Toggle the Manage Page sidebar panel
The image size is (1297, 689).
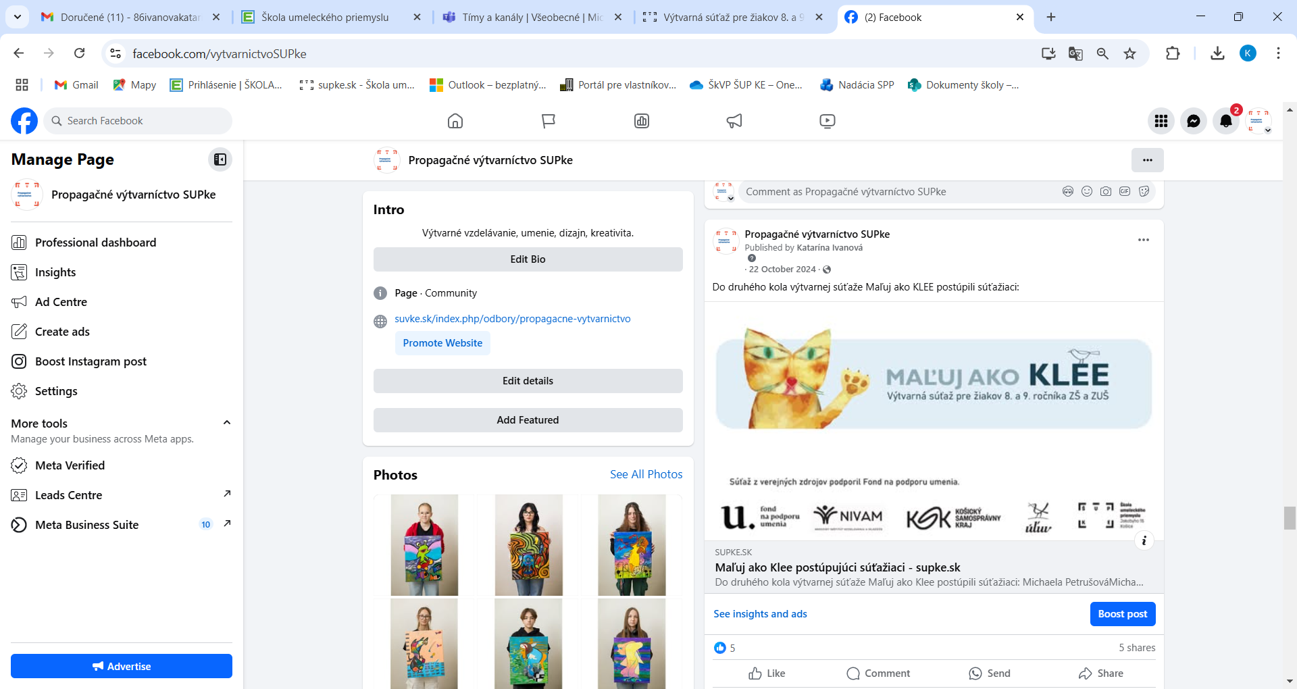[x=220, y=159]
